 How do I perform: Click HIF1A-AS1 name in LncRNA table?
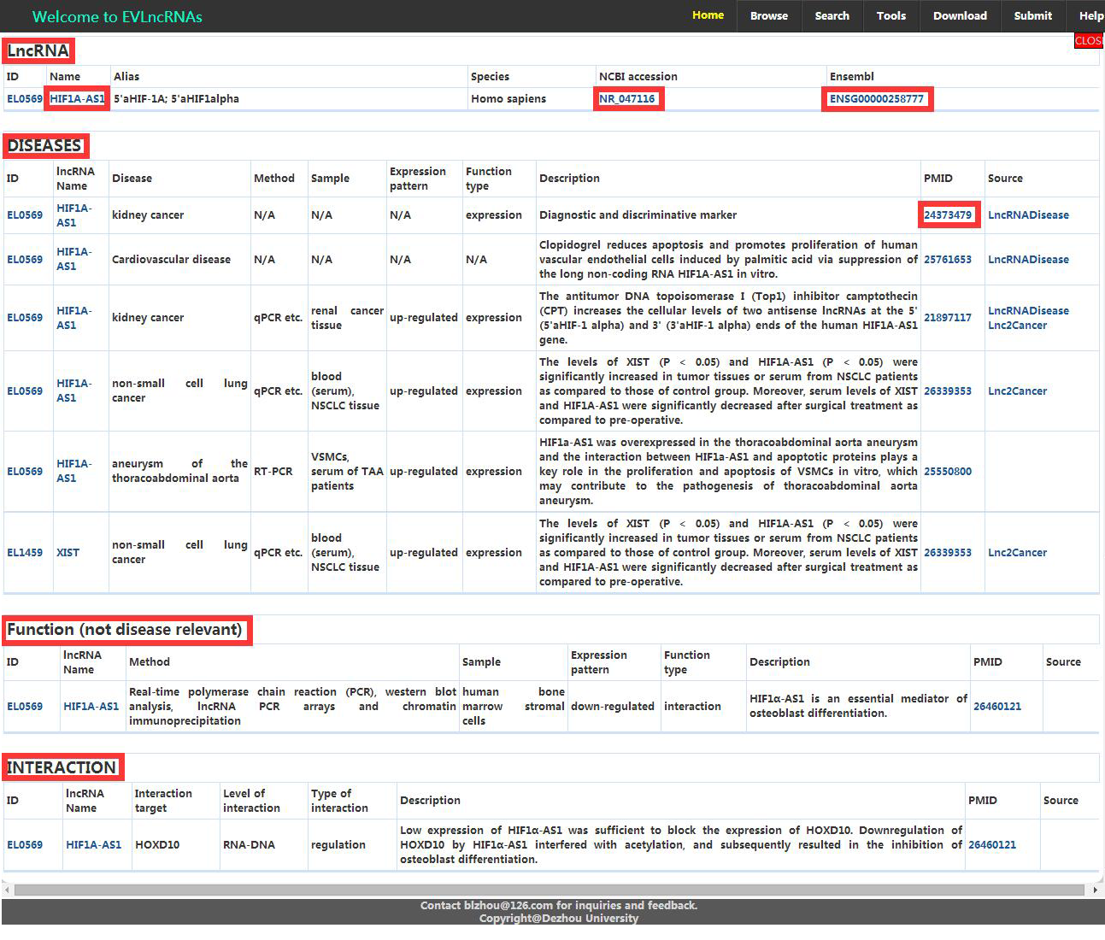point(77,98)
